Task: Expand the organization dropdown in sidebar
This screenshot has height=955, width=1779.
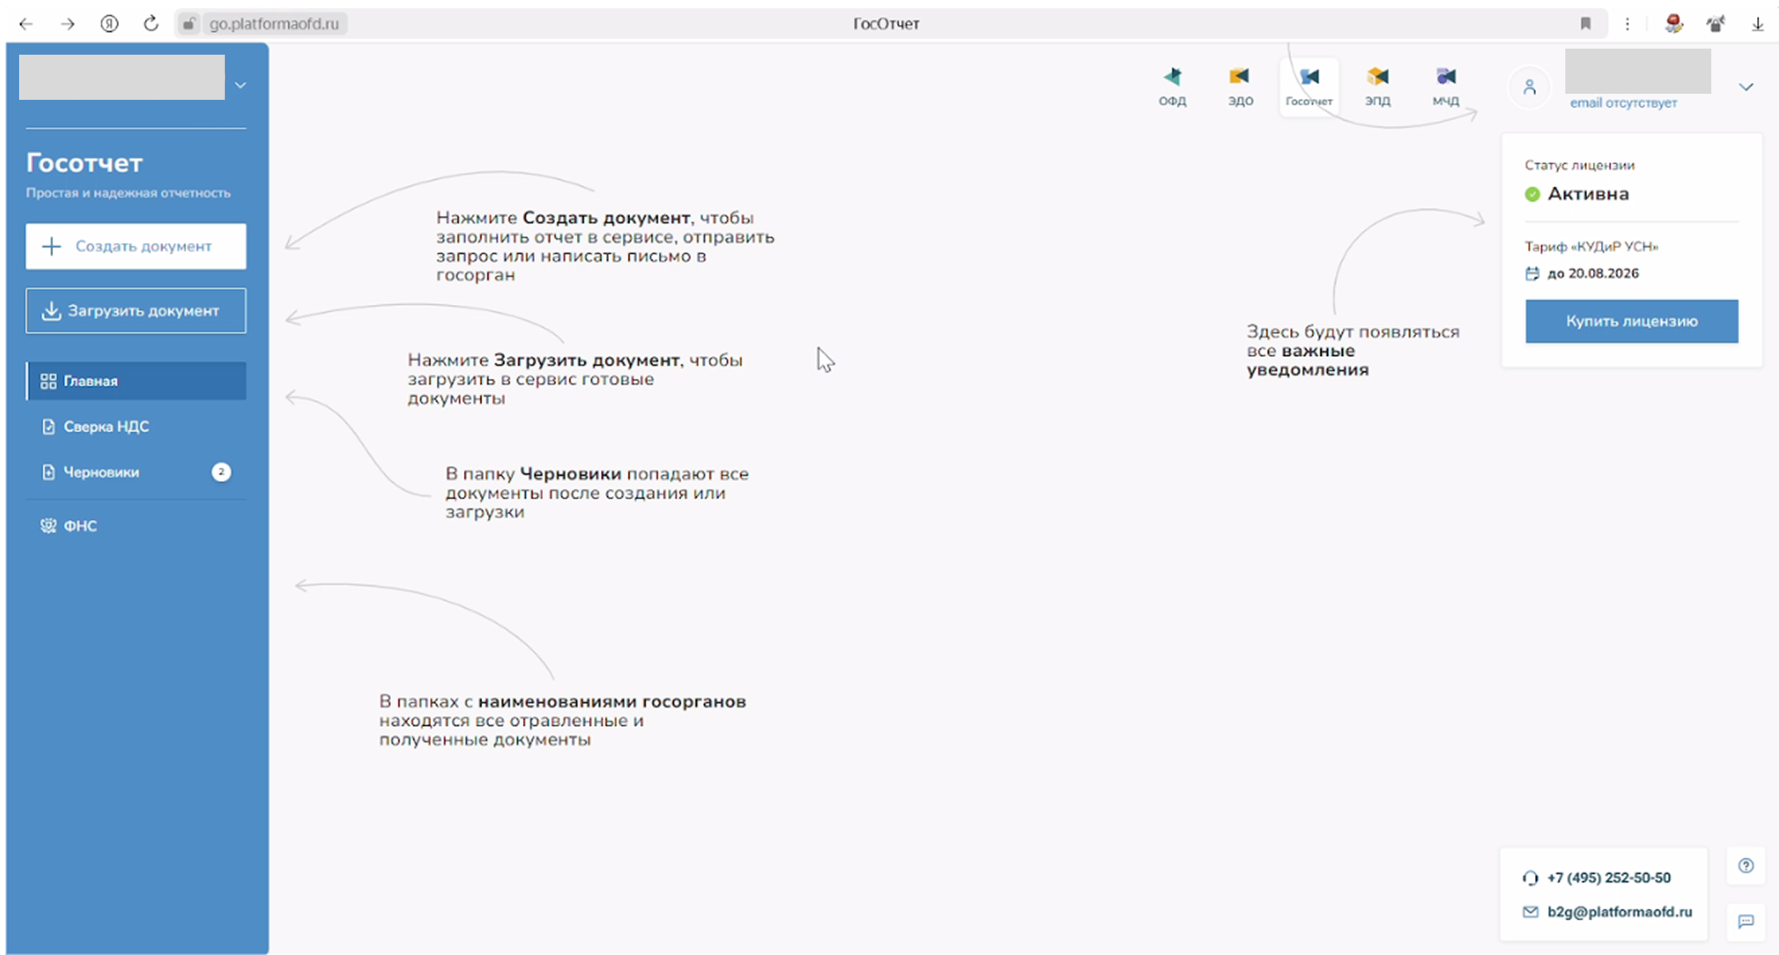Action: 241,85
